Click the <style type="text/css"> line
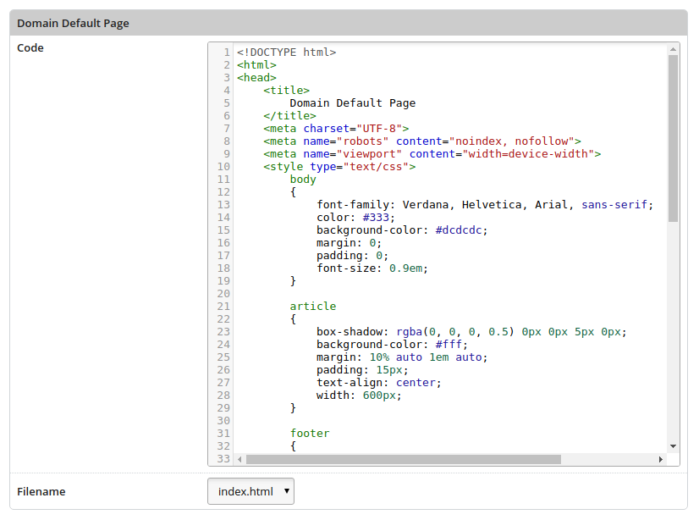This screenshot has height=520, width=699. [x=339, y=167]
